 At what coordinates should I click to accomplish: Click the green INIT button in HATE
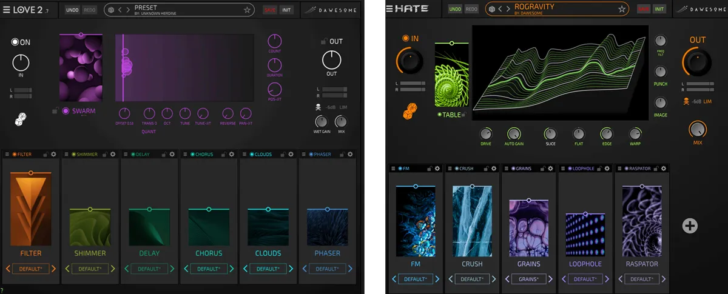tap(659, 9)
